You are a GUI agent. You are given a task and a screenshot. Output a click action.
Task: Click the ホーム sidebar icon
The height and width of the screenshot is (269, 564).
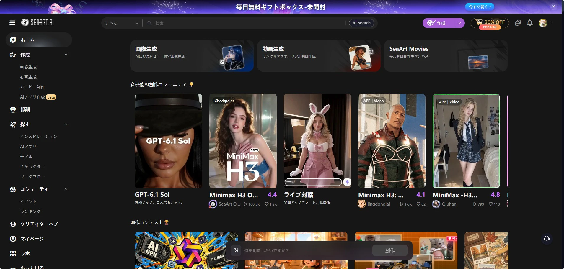click(x=13, y=40)
